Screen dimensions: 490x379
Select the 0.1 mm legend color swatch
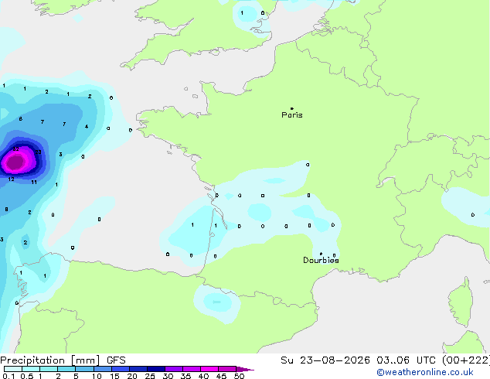[13, 369]
